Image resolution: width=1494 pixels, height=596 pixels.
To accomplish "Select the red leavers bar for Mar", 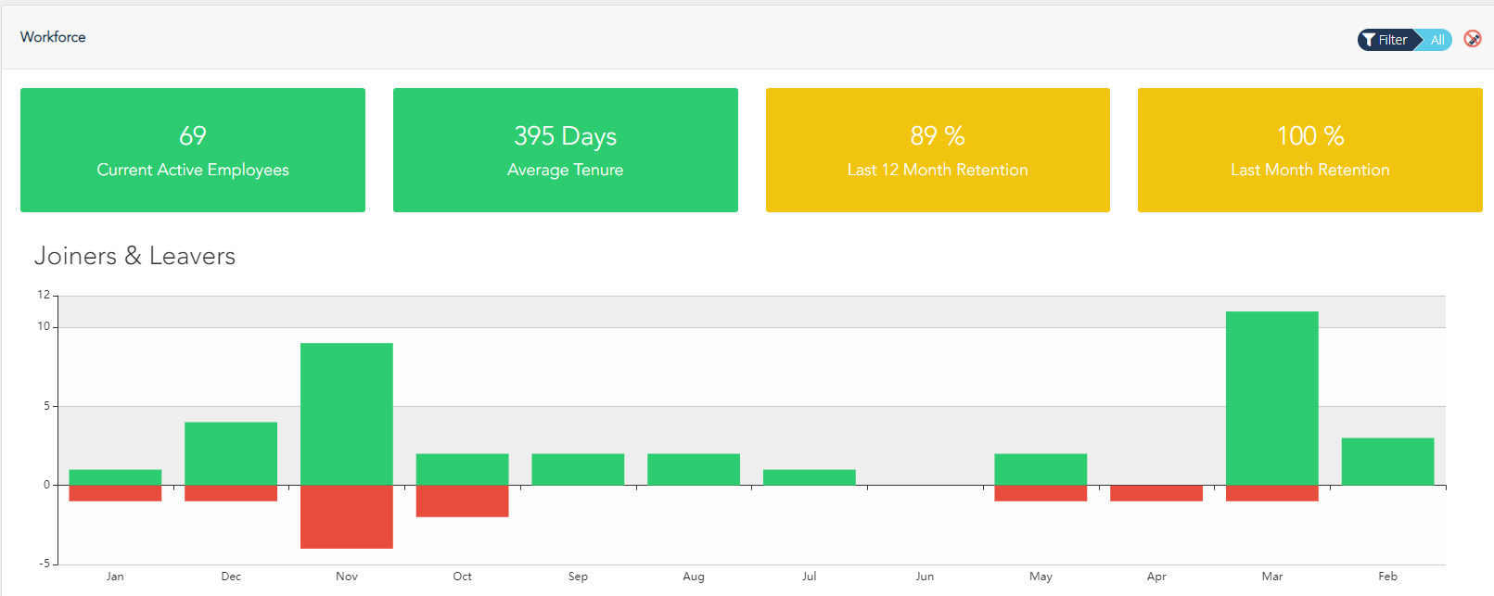I will (x=1272, y=493).
